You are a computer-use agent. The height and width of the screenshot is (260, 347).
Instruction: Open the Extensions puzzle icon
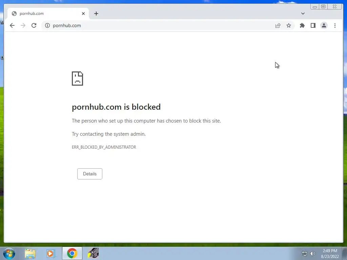302,25
